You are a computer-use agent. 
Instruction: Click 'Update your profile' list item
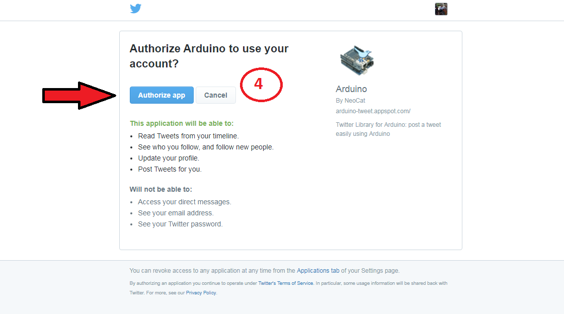[169, 158]
